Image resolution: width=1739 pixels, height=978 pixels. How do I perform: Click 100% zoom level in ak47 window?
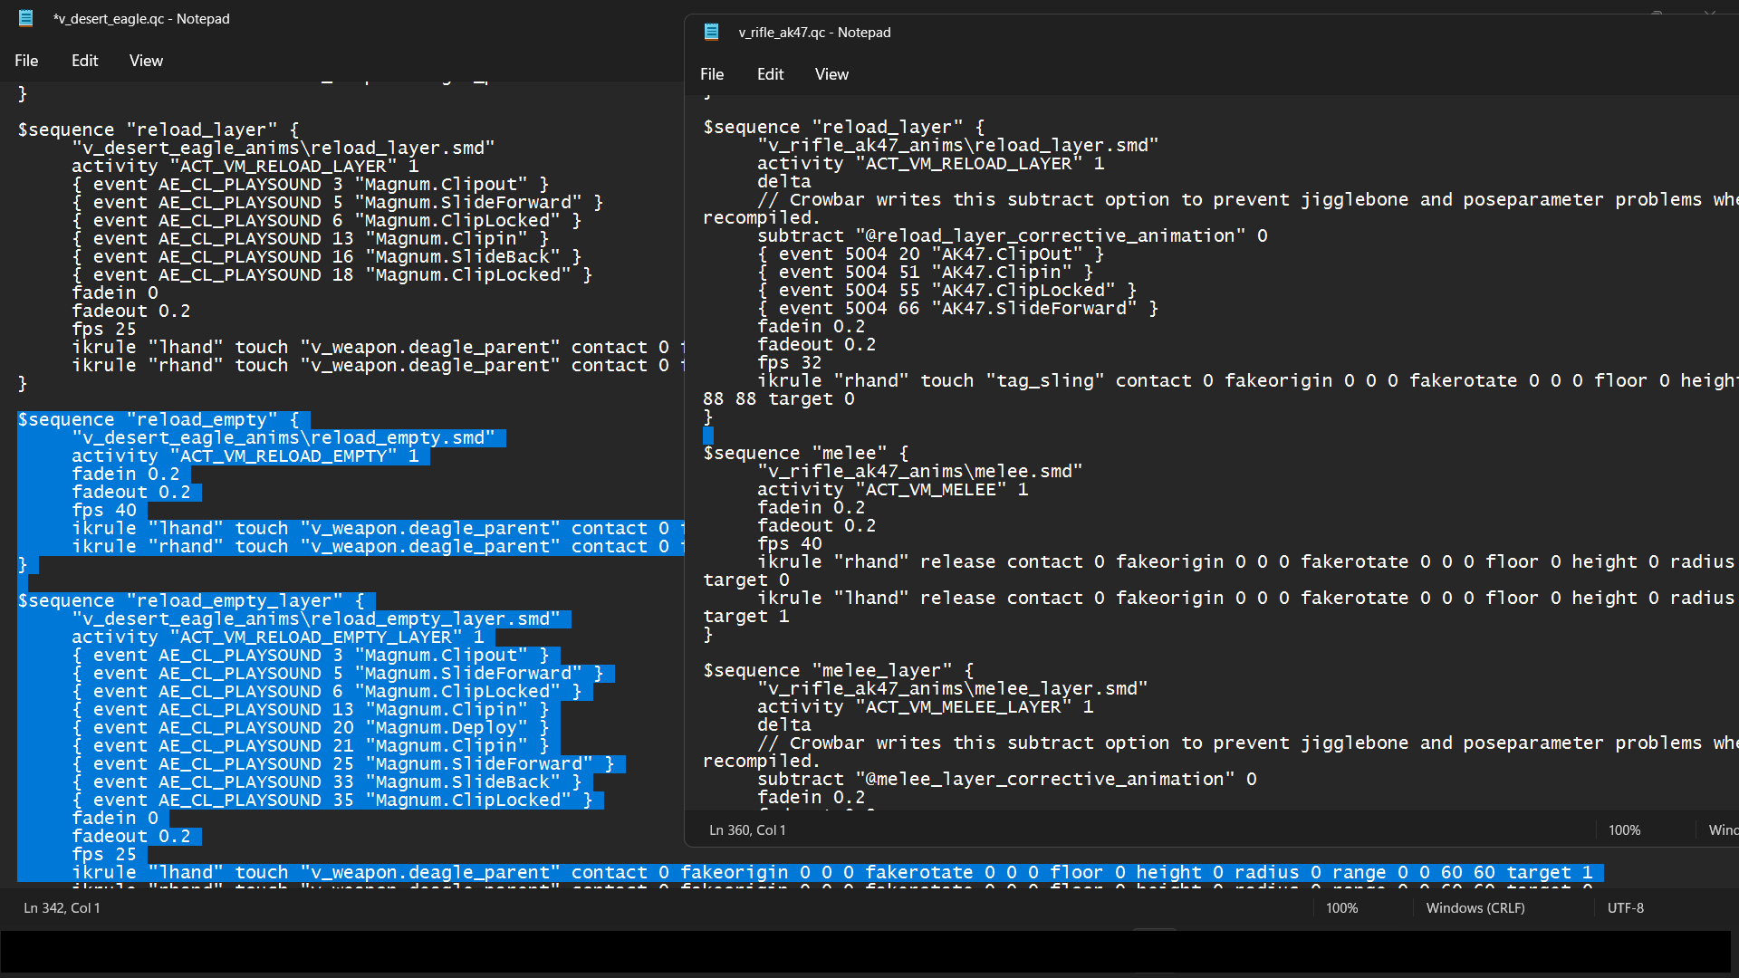[x=1624, y=830]
